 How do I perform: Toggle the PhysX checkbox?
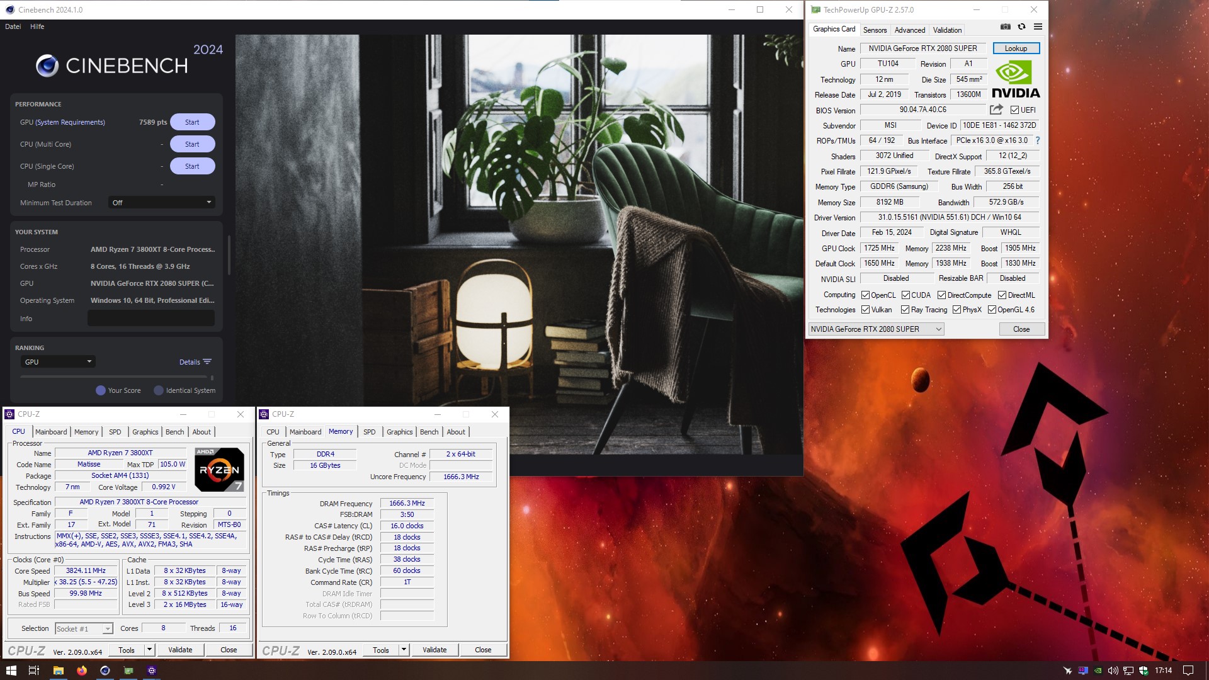point(956,310)
